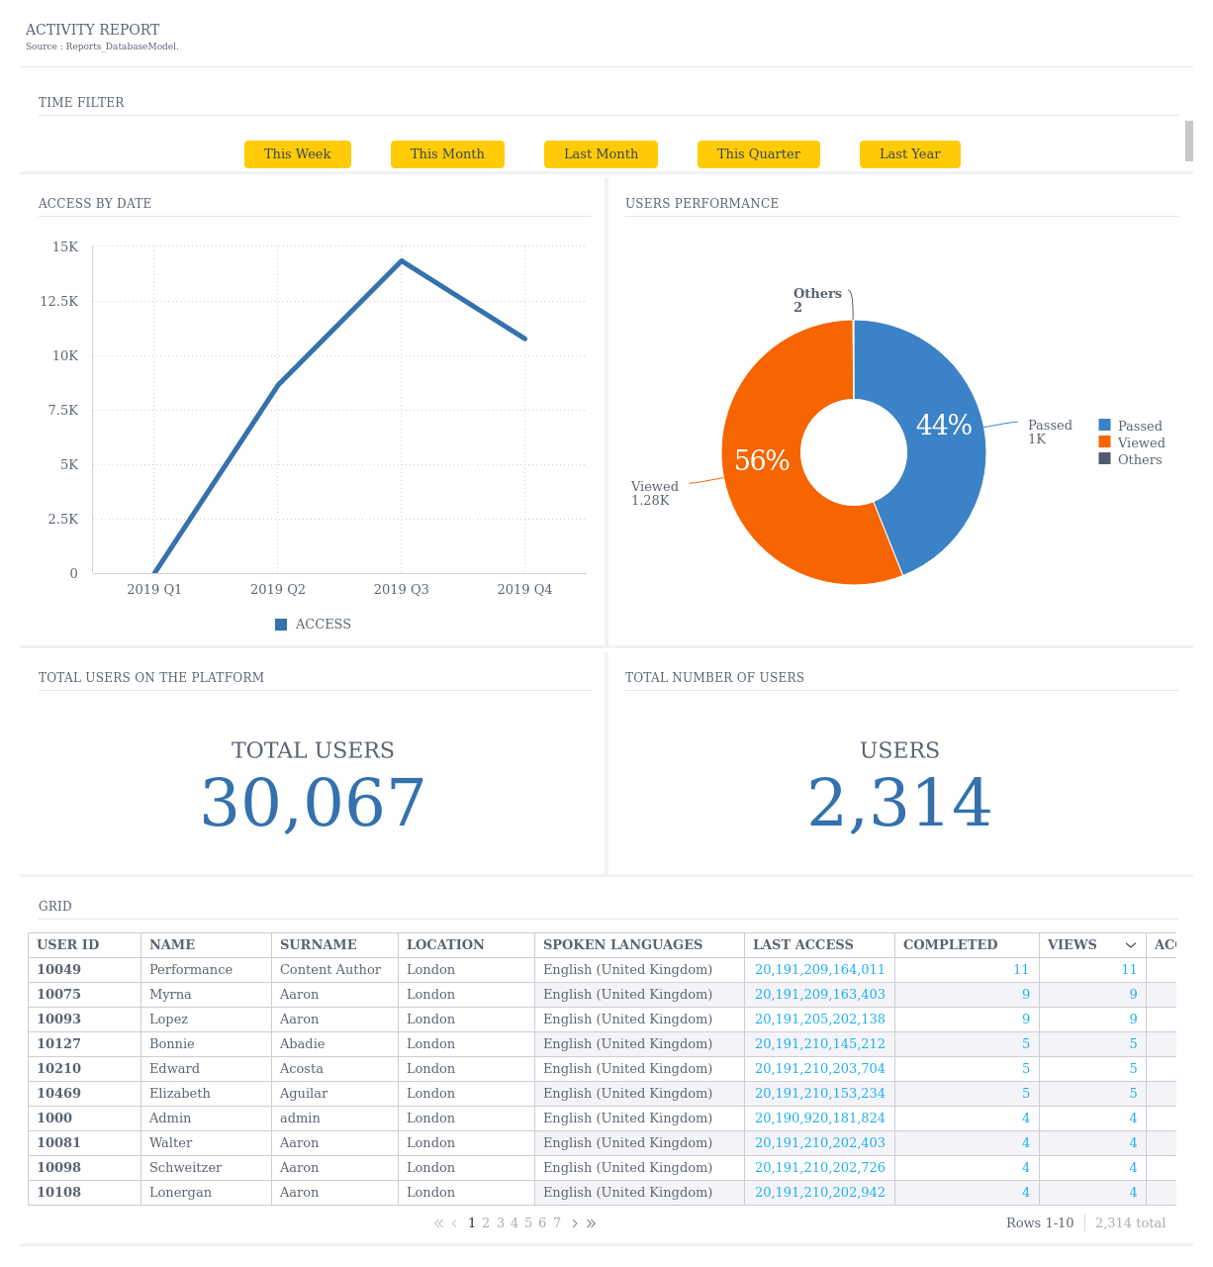Apply the This Month time filter

tap(447, 154)
